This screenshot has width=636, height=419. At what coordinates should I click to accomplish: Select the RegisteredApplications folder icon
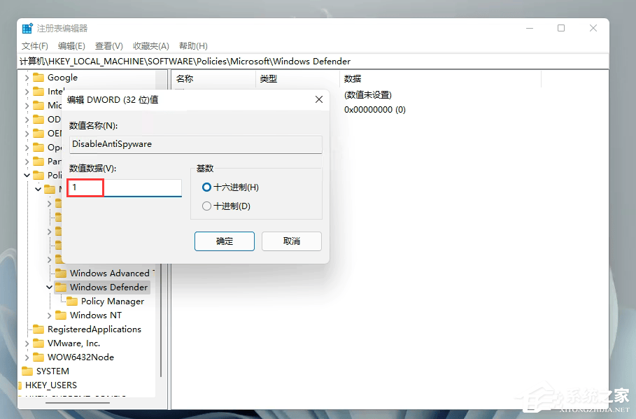[37, 329]
